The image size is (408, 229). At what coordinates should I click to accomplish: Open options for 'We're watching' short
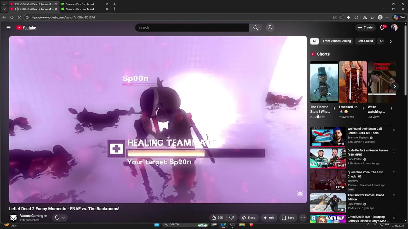coord(392,109)
